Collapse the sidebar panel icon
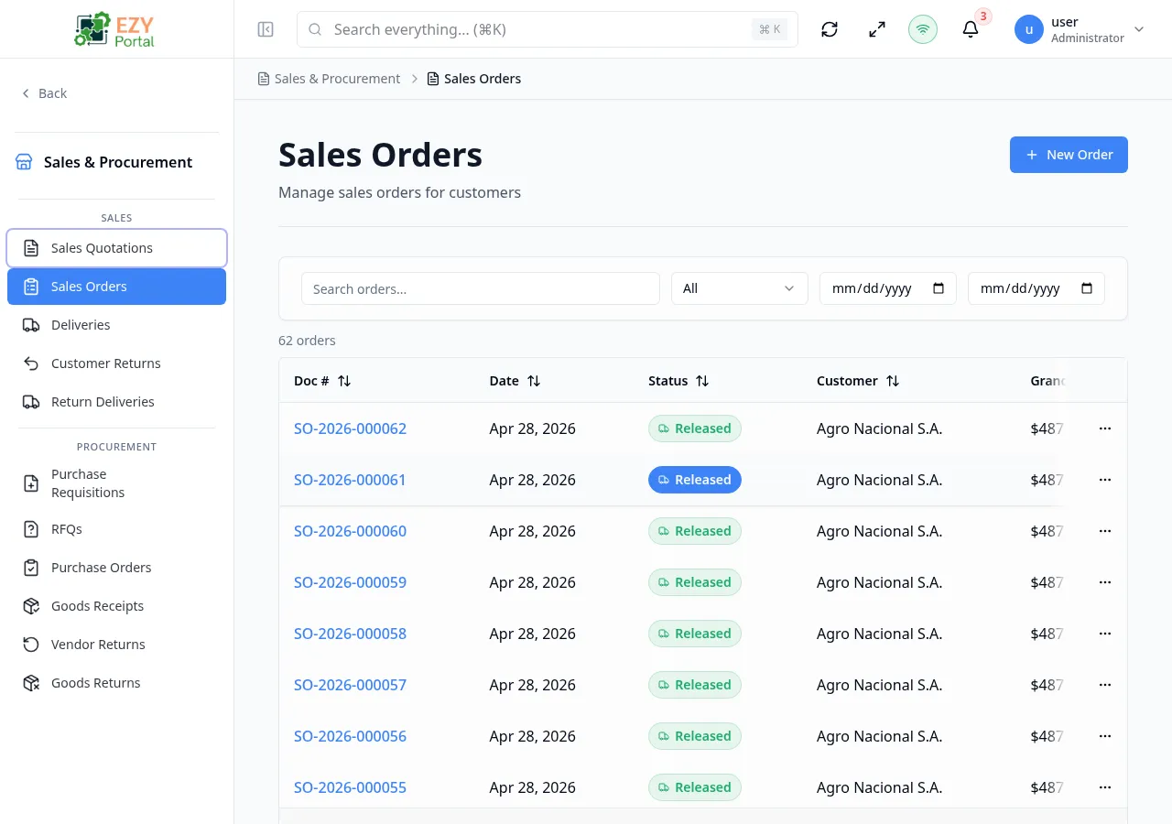Image resolution: width=1172 pixels, height=824 pixels. pos(266,29)
